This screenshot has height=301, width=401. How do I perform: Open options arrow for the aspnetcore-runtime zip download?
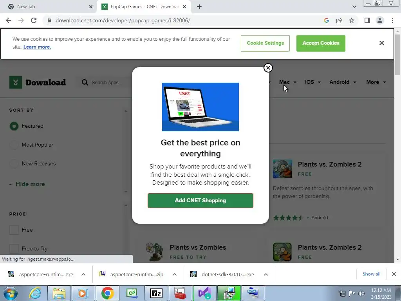point(174,274)
